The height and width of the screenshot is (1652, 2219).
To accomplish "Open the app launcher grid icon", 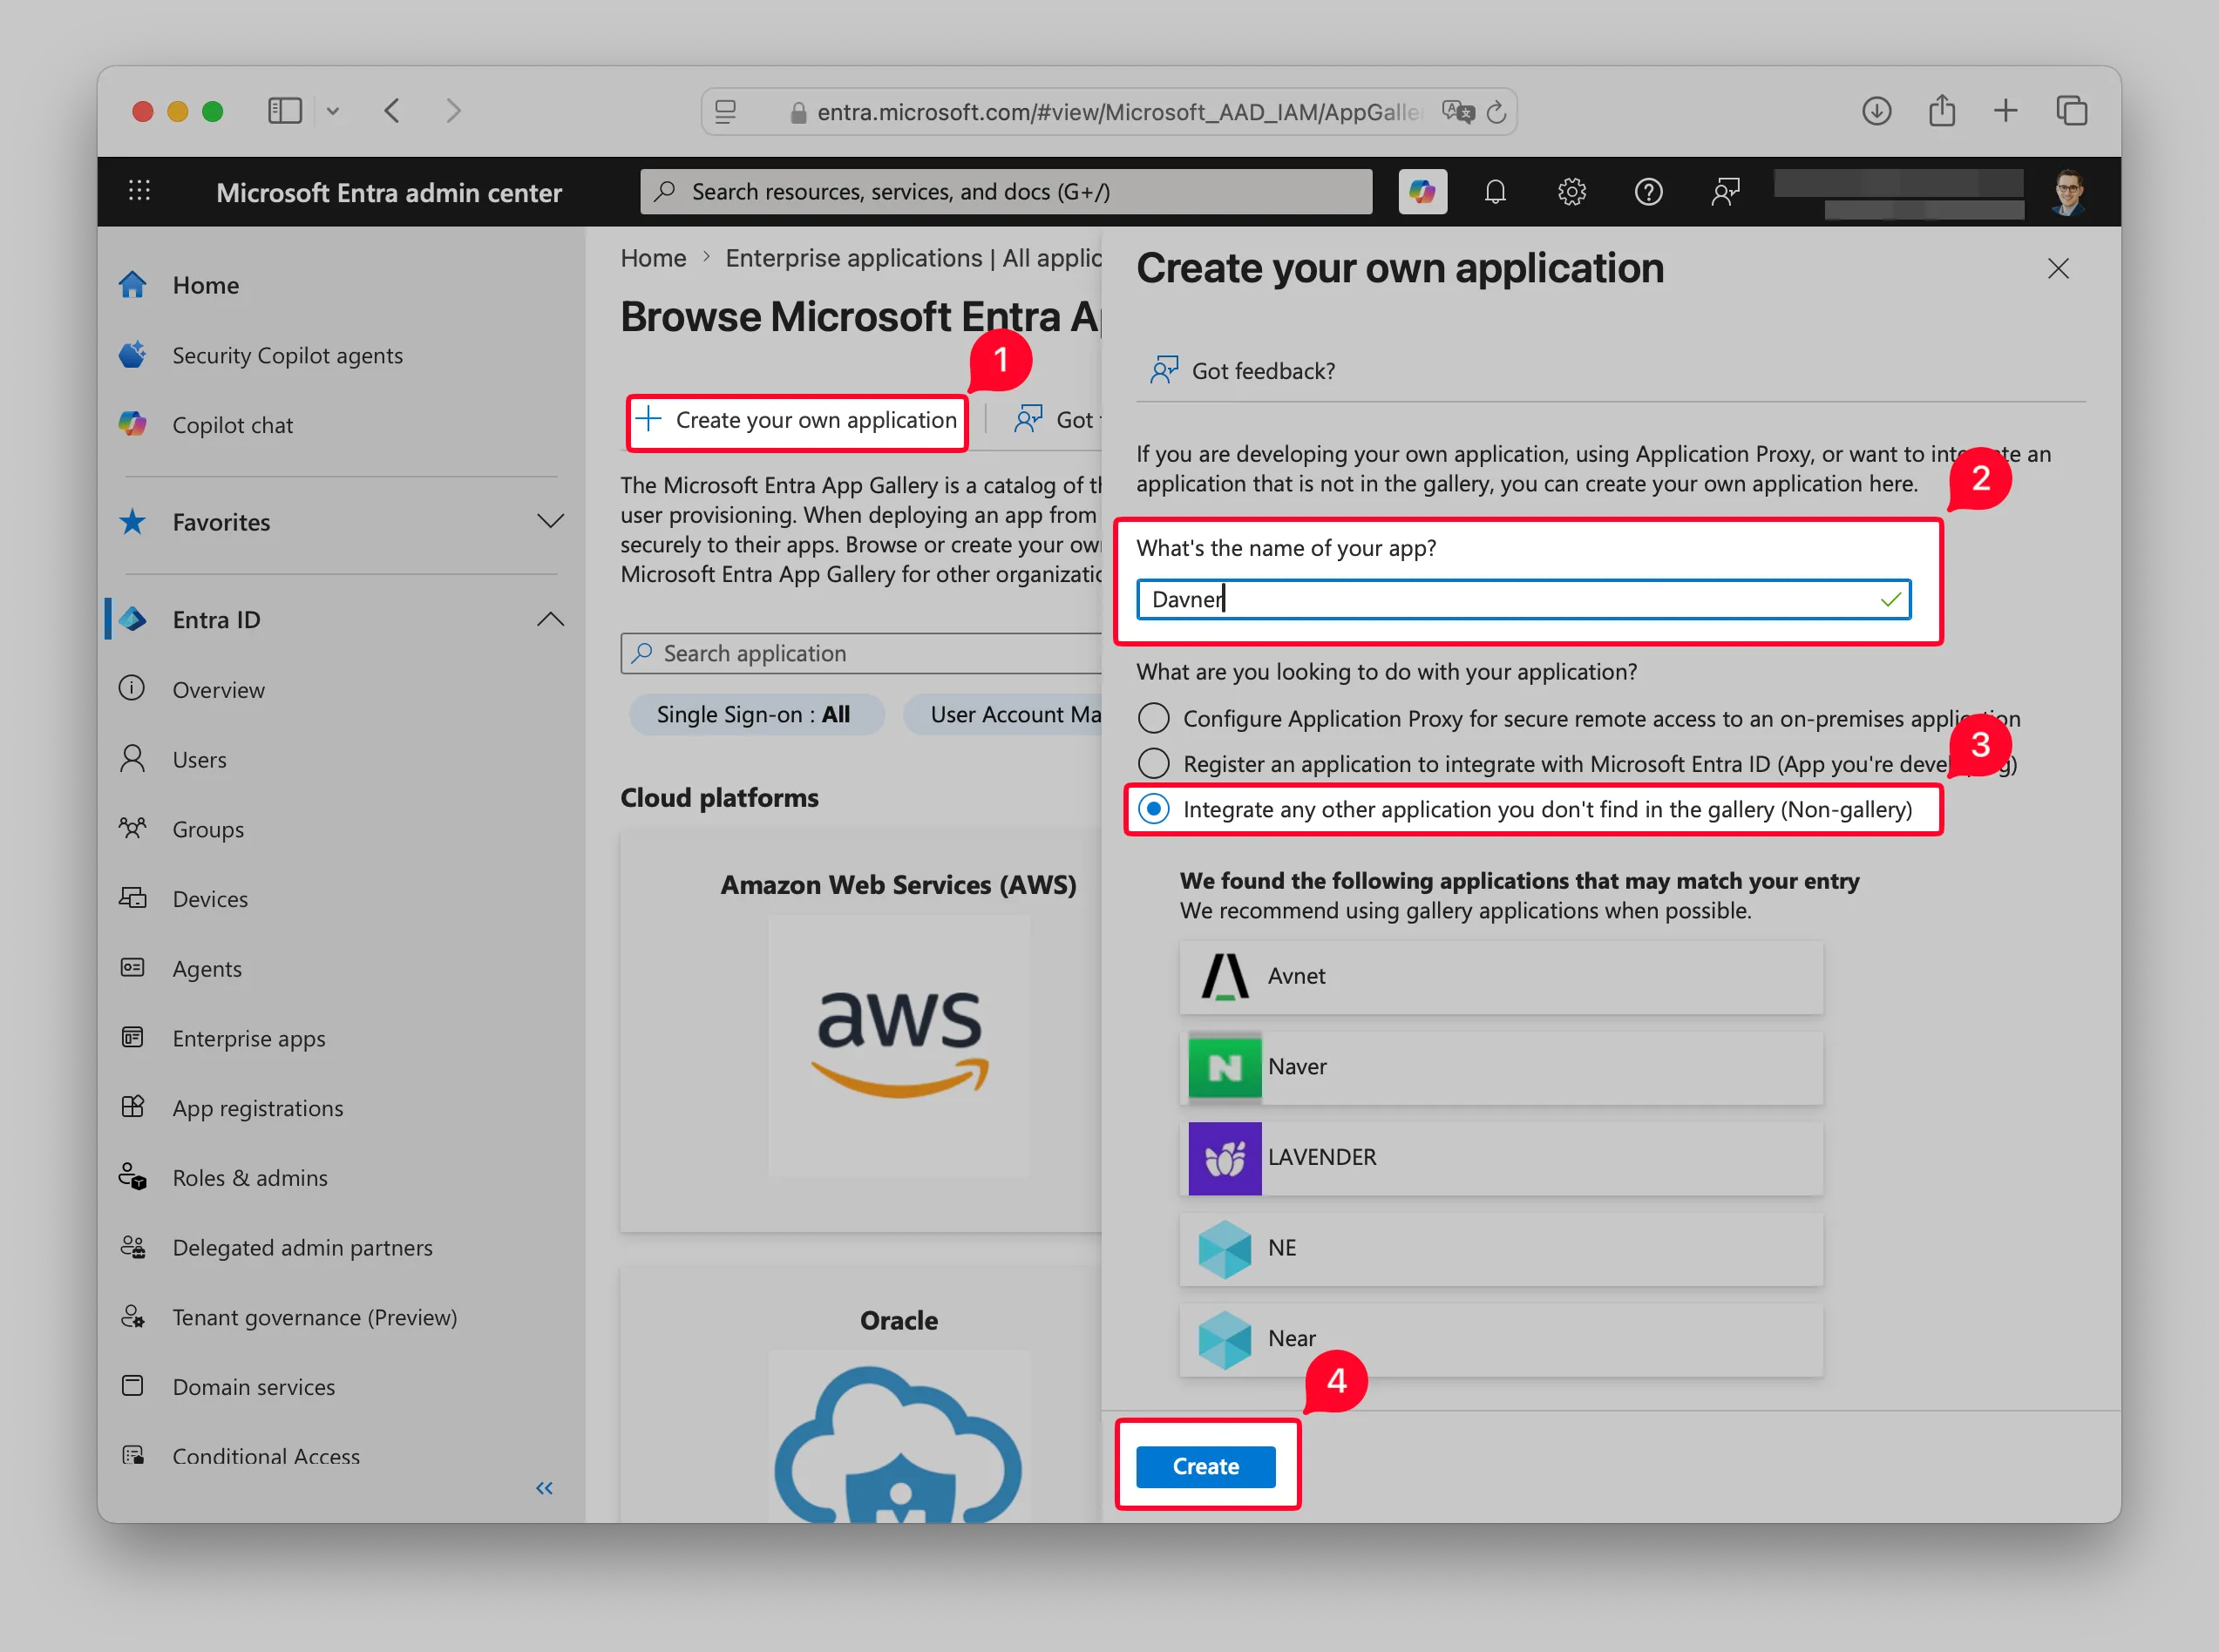I will click(x=139, y=190).
